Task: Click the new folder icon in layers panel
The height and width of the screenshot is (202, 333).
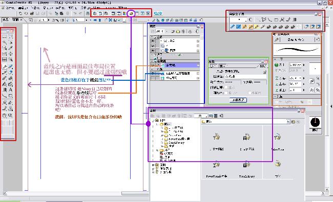Action: tap(178, 31)
